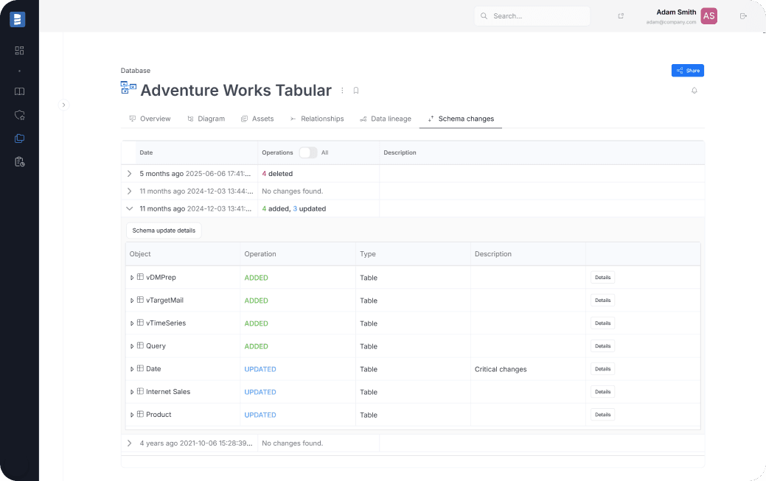Click the Share button

687,70
